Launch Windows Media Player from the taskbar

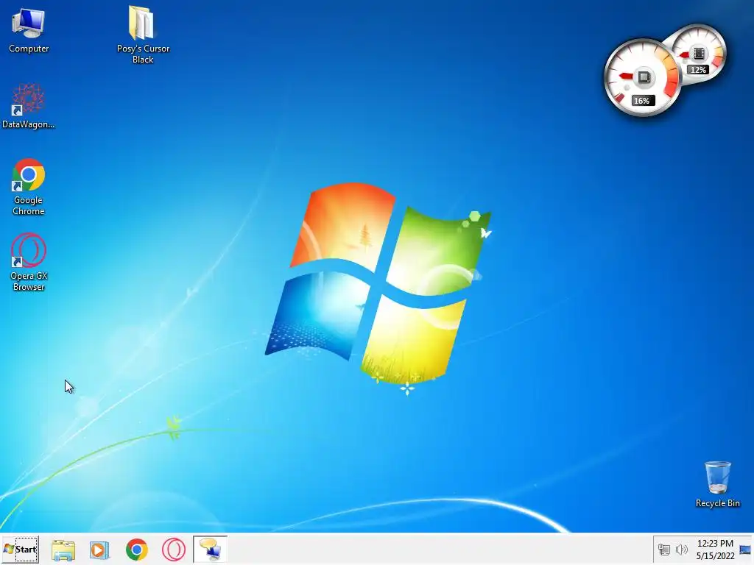click(x=99, y=550)
